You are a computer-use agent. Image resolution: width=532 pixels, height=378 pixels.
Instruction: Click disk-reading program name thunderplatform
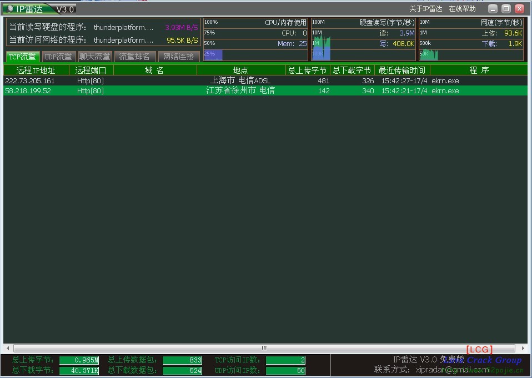coord(123,27)
